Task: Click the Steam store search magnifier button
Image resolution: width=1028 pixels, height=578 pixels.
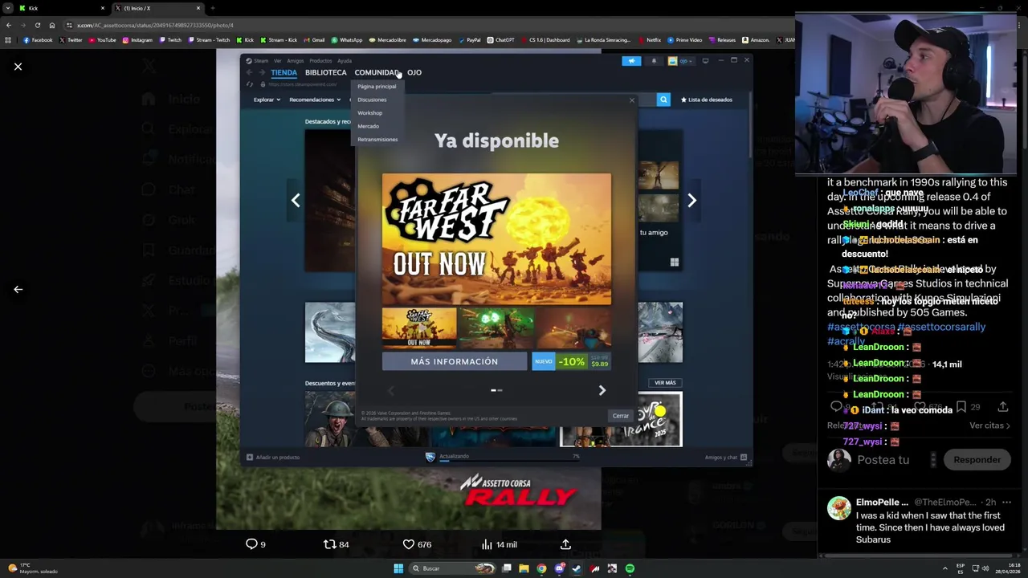Action: tap(663, 100)
